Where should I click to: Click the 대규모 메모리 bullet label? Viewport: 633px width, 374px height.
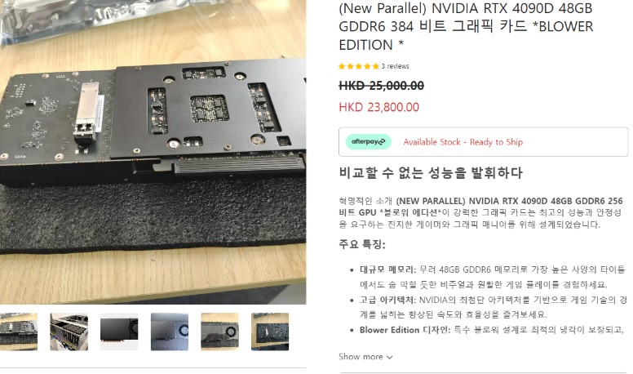click(x=387, y=269)
